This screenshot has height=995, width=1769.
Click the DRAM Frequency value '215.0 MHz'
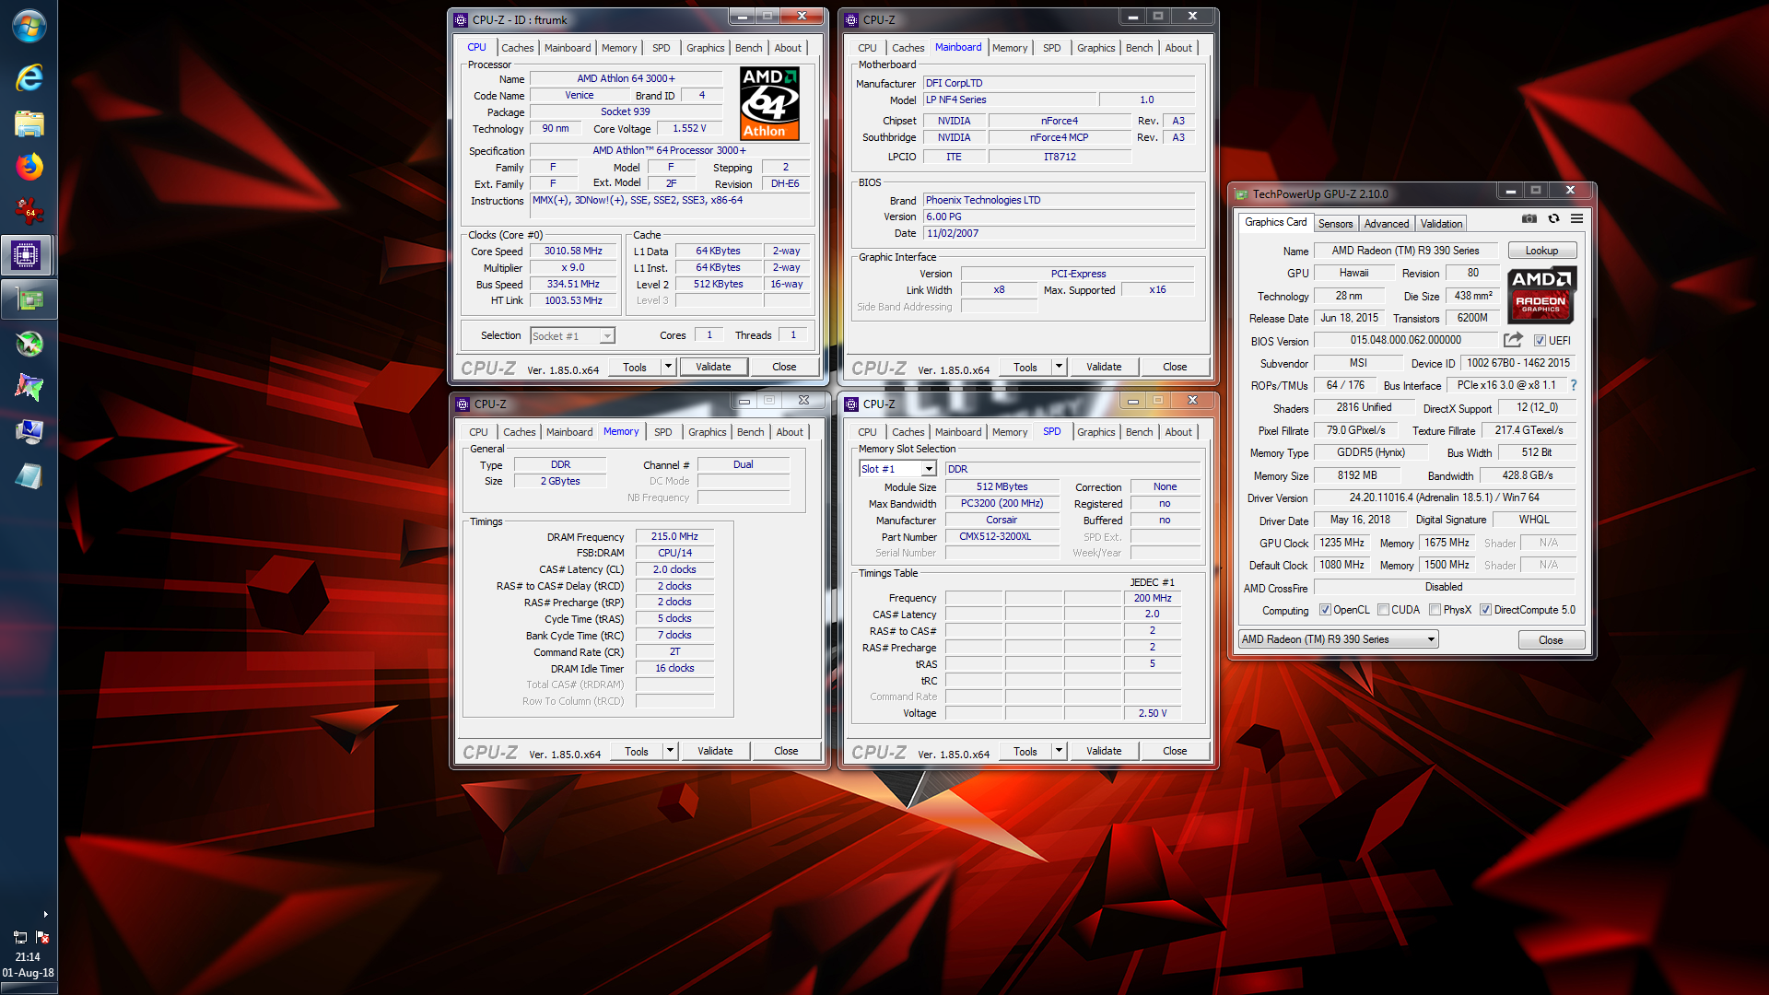pyautogui.click(x=674, y=536)
